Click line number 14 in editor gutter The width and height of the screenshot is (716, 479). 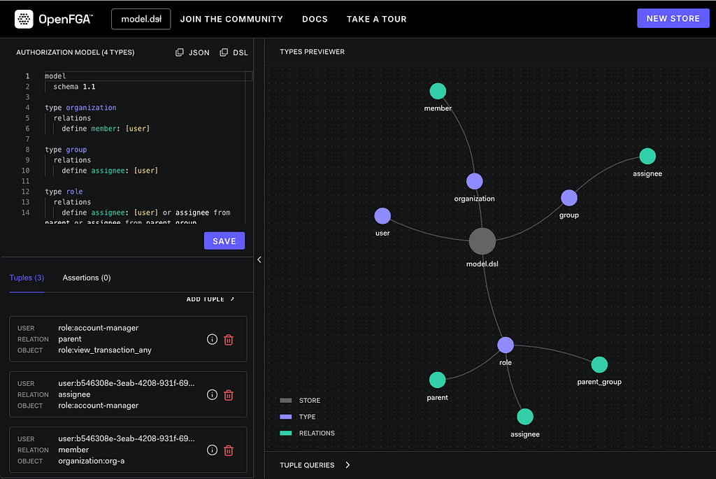coord(26,213)
